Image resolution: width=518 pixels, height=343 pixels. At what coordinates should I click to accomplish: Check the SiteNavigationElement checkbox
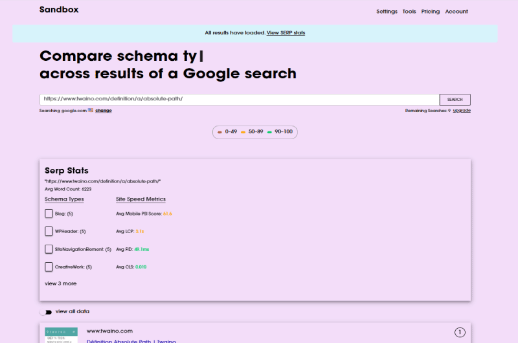(49, 249)
